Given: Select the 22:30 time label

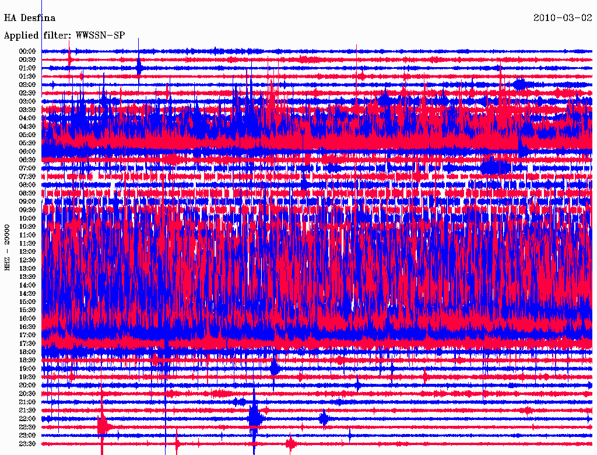Looking at the screenshot, I should 27,427.
